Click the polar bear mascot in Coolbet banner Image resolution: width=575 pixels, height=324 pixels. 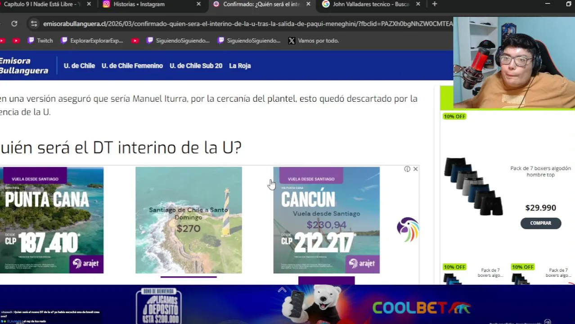pos(316,305)
